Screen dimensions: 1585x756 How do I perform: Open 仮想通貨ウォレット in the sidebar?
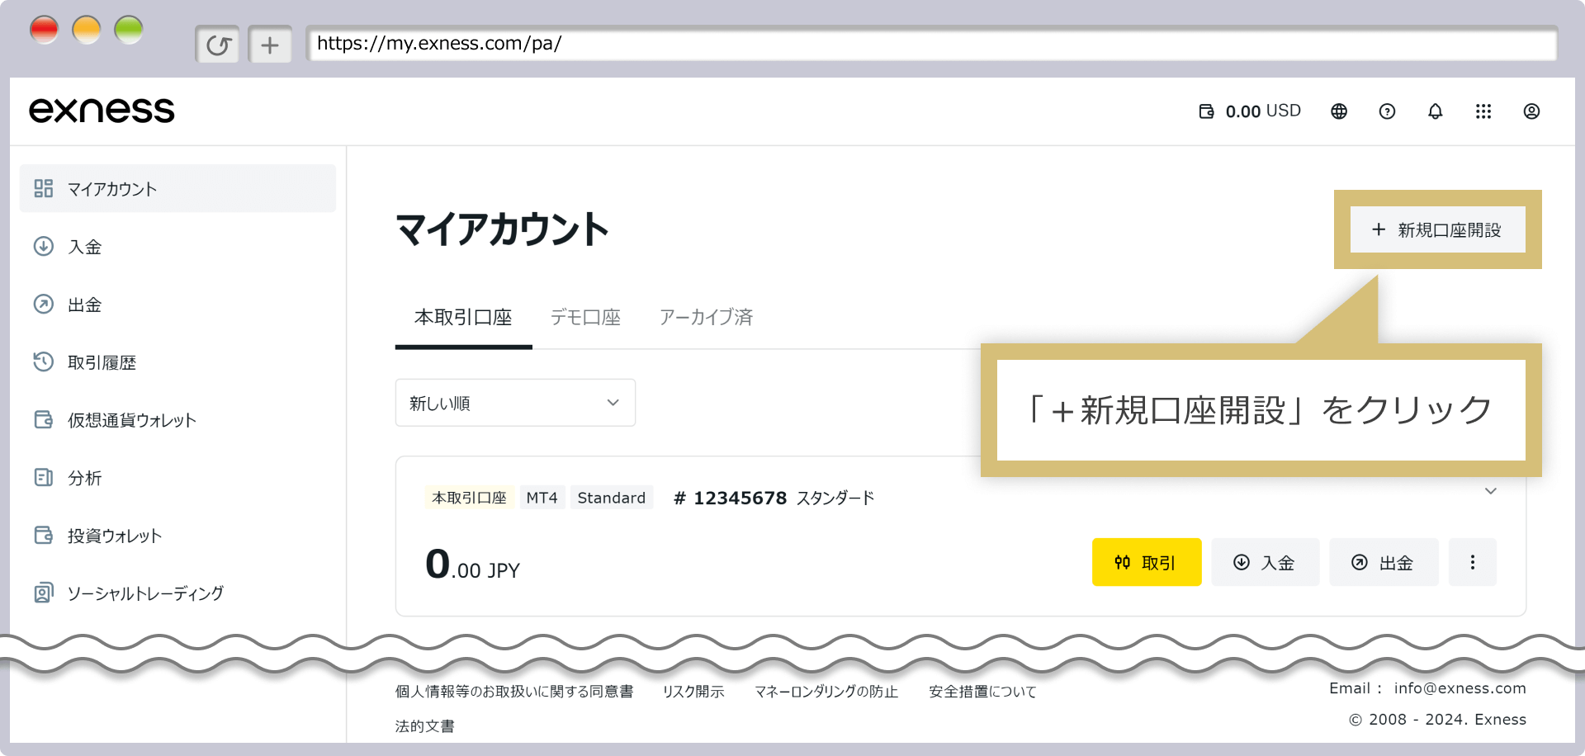pos(177,419)
